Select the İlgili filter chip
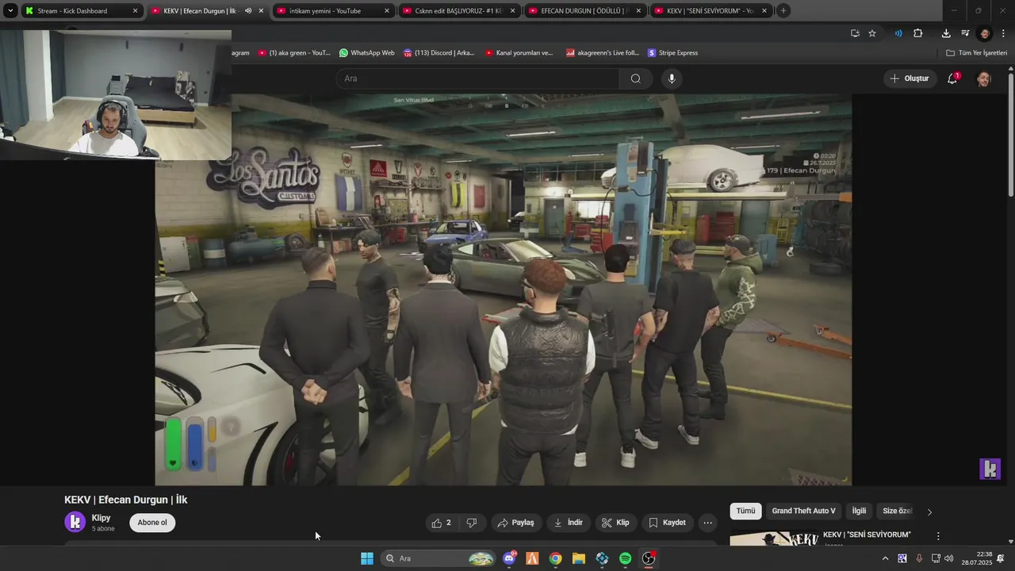1015x571 pixels. click(x=859, y=512)
